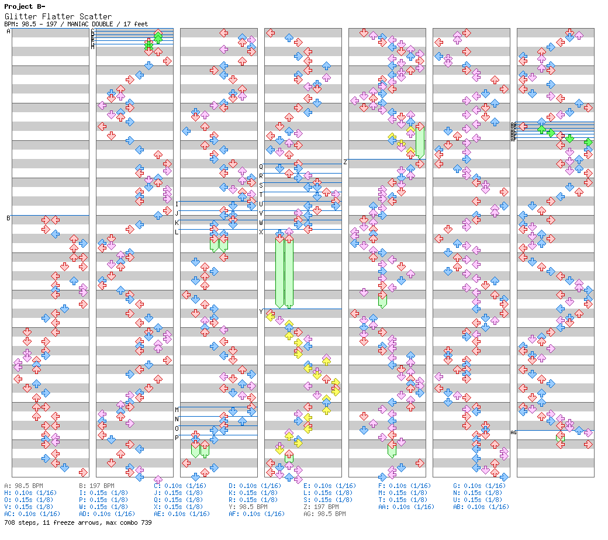Click the 'I' stop marker label on the chart
Screen dimensions: 608x540
[x=177, y=204]
